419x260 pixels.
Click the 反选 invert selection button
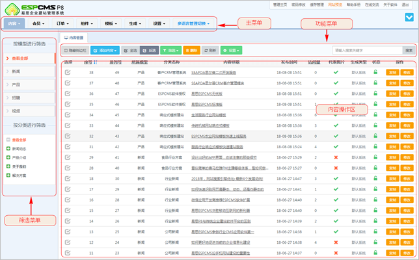pos(150,49)
